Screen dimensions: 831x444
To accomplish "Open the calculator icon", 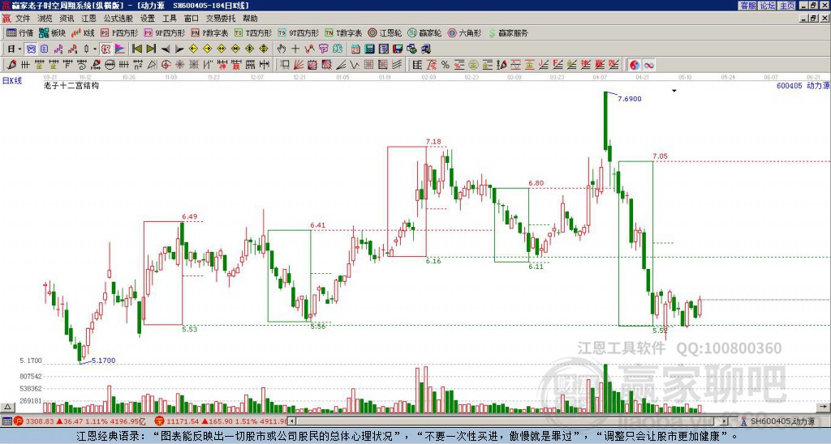I will (369, 49).
